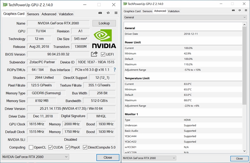Image resolution: width=250 pixels, height=163 pixels.
Task: Click the Lookup button
Action: pos(104,23)
